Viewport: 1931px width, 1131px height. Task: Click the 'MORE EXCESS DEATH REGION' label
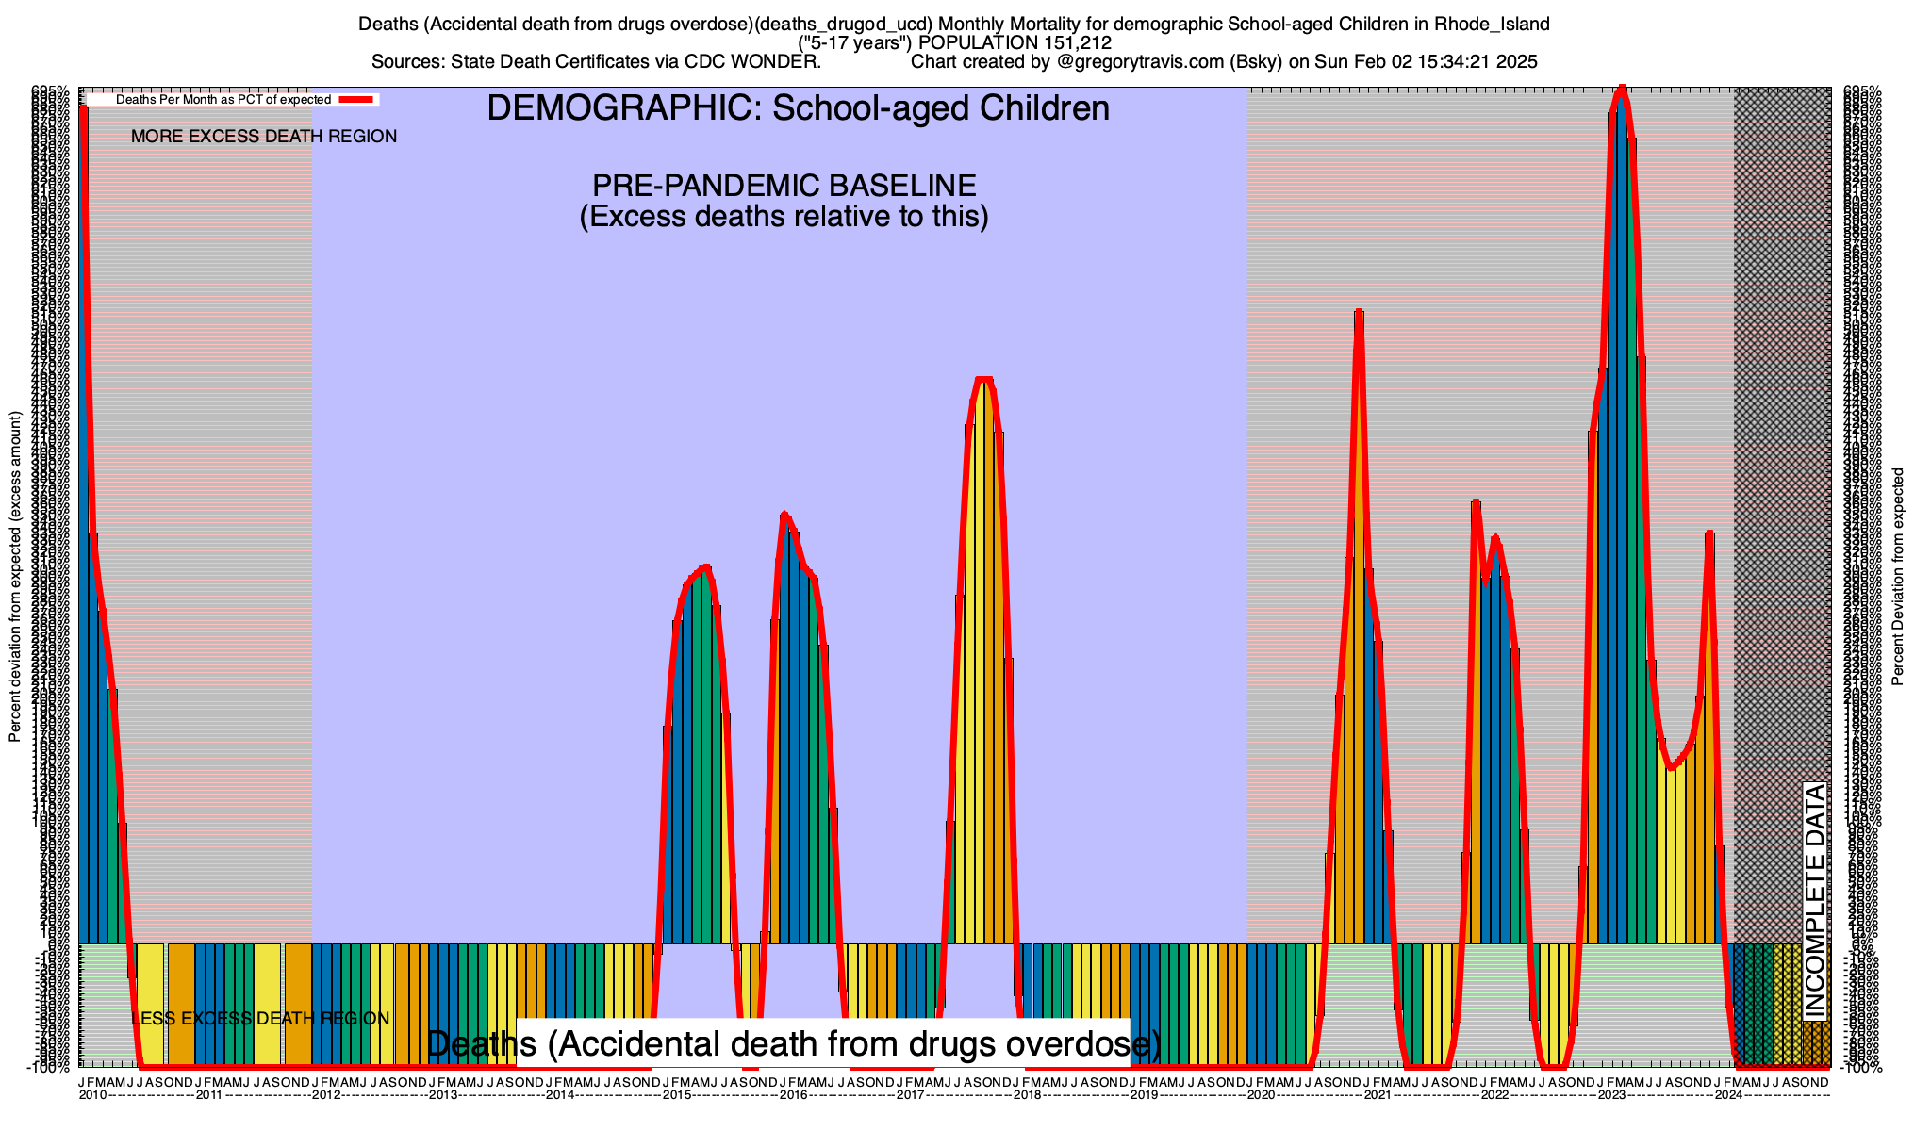[x=264, y=137]
